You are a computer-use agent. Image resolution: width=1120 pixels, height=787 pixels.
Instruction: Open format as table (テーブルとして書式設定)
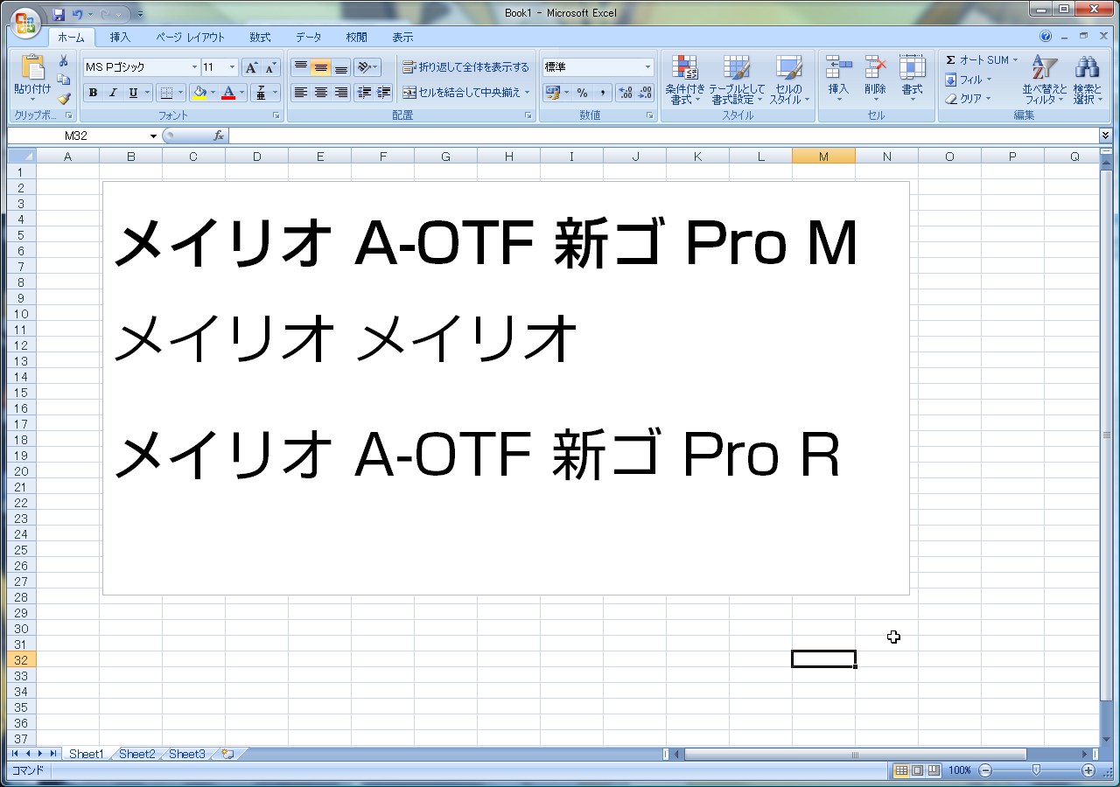pos(737,80)
